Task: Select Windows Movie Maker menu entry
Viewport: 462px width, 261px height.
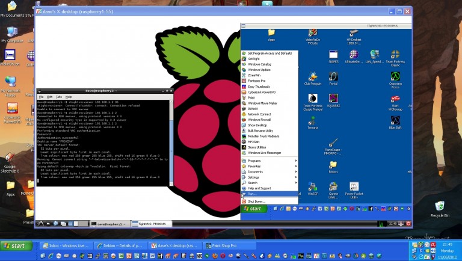Action: pyautogui.click(x=269, y=103)
